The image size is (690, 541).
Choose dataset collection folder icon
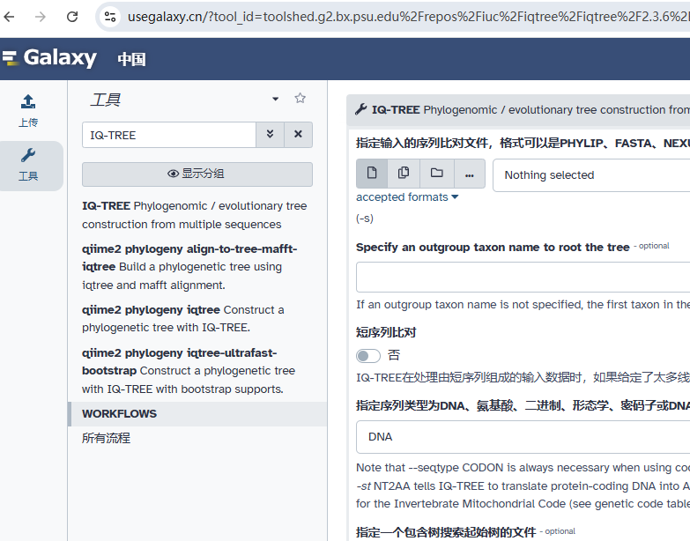tap(436, 174)
